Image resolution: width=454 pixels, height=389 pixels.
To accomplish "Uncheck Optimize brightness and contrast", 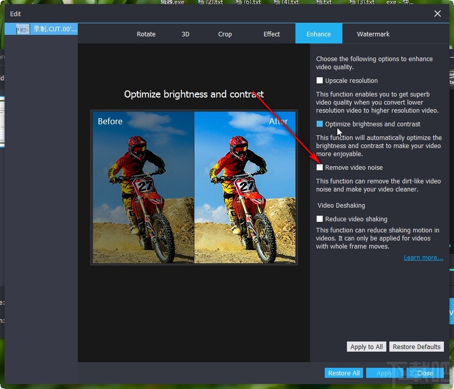I will (x=319, y=124).
